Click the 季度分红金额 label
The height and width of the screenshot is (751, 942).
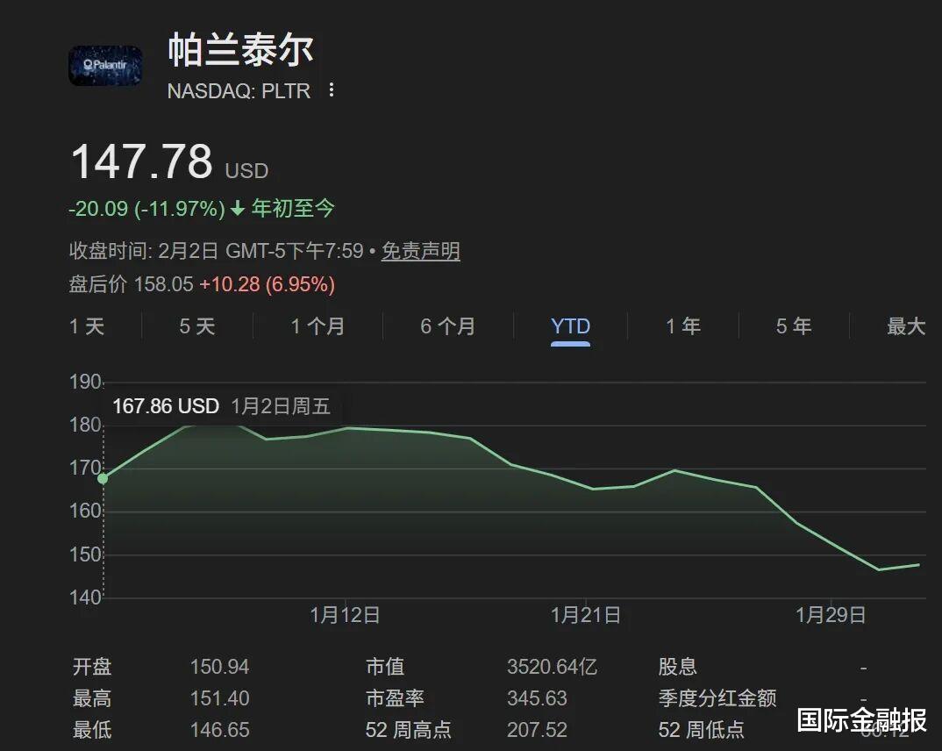pos(717,698)
